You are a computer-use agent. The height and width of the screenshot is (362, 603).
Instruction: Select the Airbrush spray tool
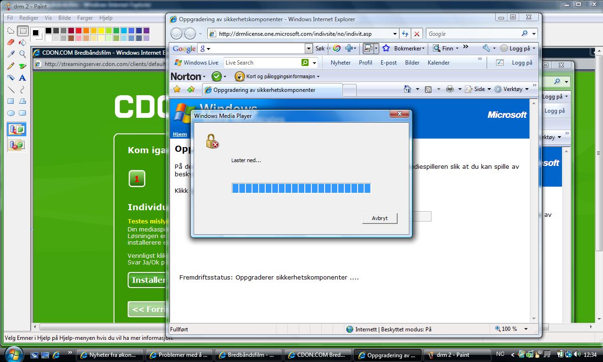pyautogui.click(x=11, y=78)
